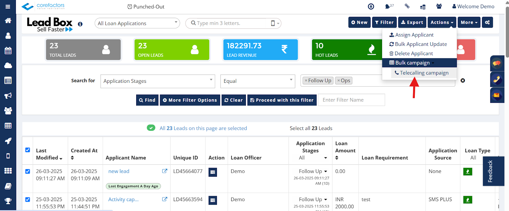
Task: Open the chat bubbles side widget
Action: (497, 63)
